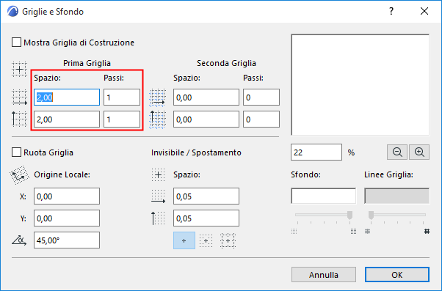Select the no-grid snap mode icon

[x=184, y=240]
